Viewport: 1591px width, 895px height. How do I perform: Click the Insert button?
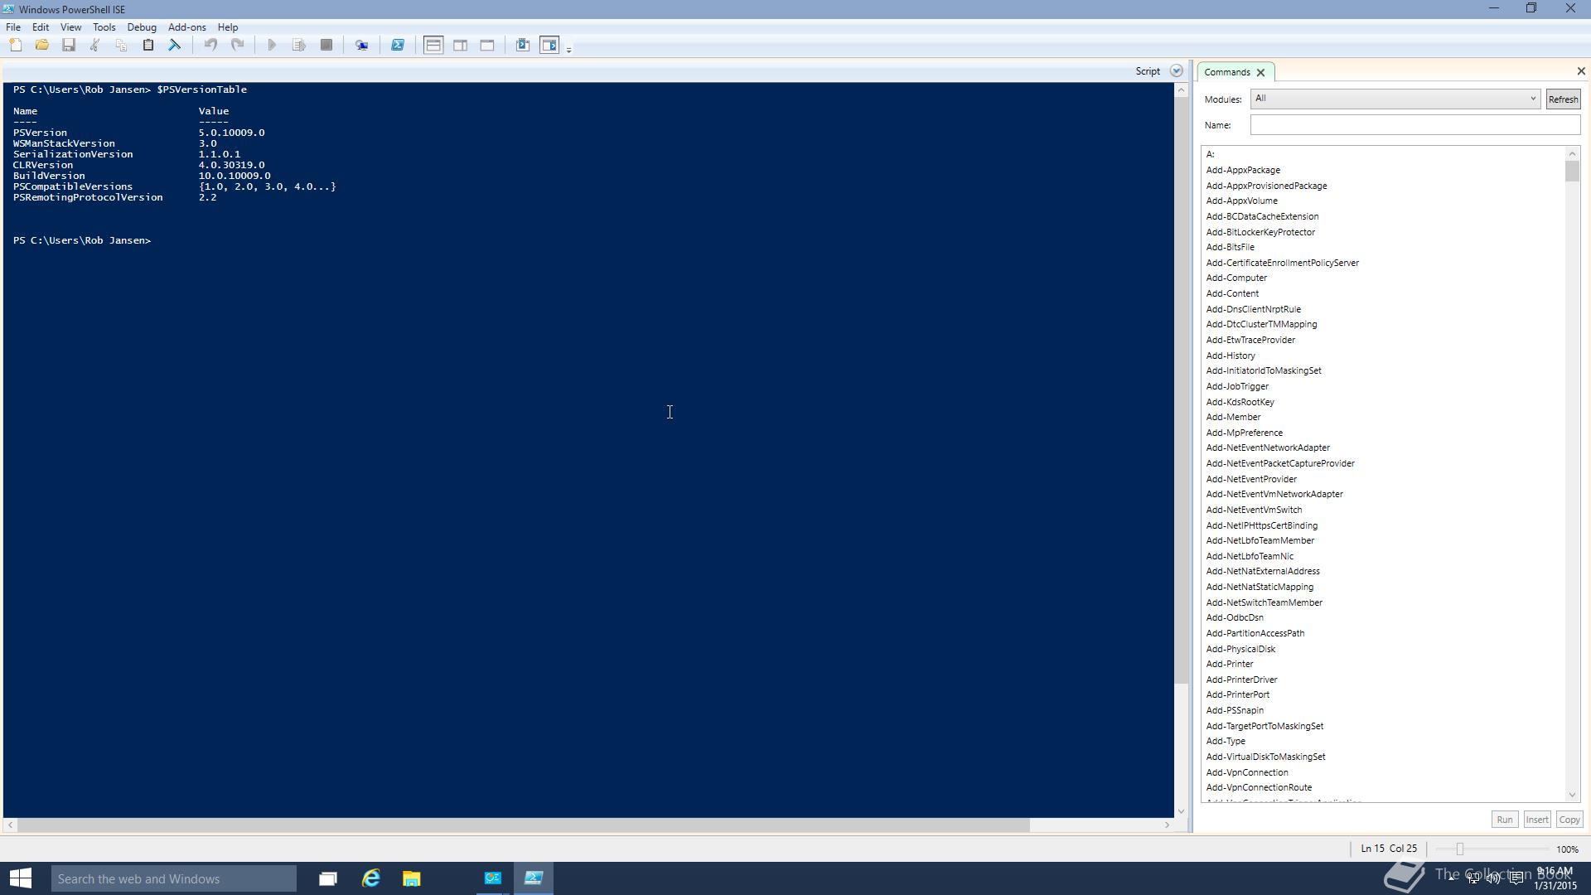(1537, 820)
